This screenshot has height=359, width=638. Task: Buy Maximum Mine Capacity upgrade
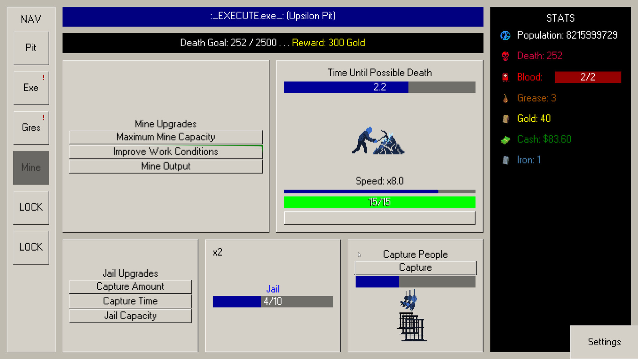(165, 137)
